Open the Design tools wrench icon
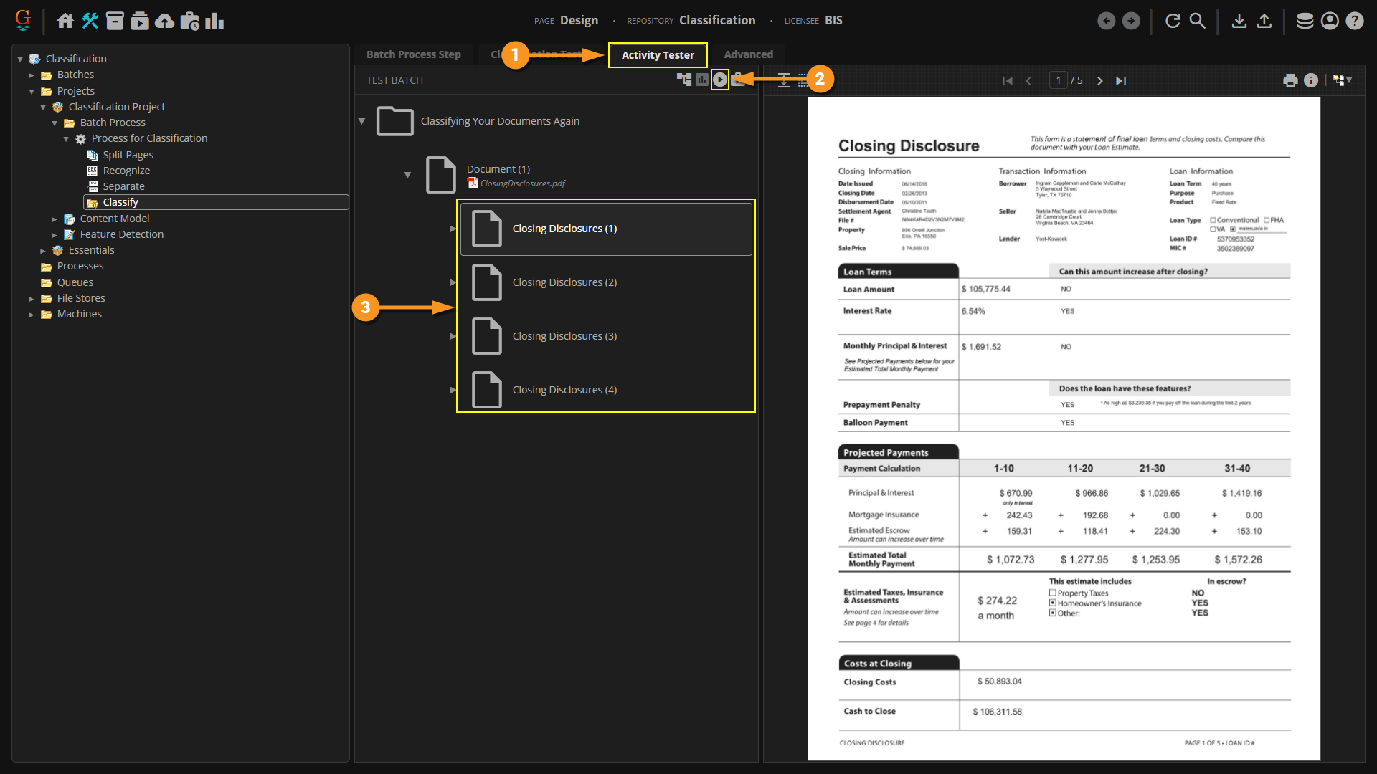The image size is (1377, 774). [90, 21]
